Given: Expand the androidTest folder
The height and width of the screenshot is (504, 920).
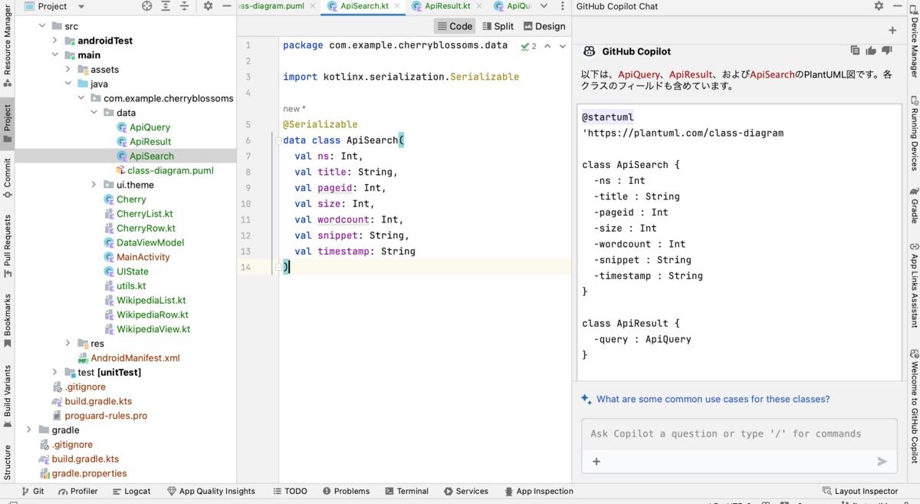Looking at the screenshot, I should (x=54, y=41).
